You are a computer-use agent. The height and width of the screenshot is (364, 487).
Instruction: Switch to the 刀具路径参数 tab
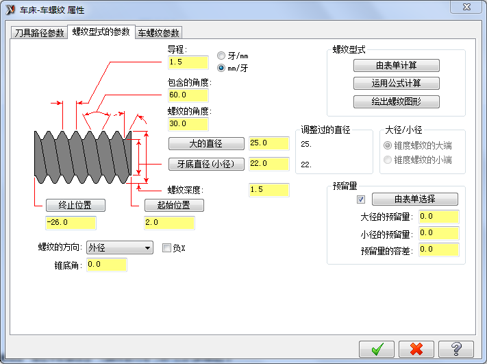[39, 33]
